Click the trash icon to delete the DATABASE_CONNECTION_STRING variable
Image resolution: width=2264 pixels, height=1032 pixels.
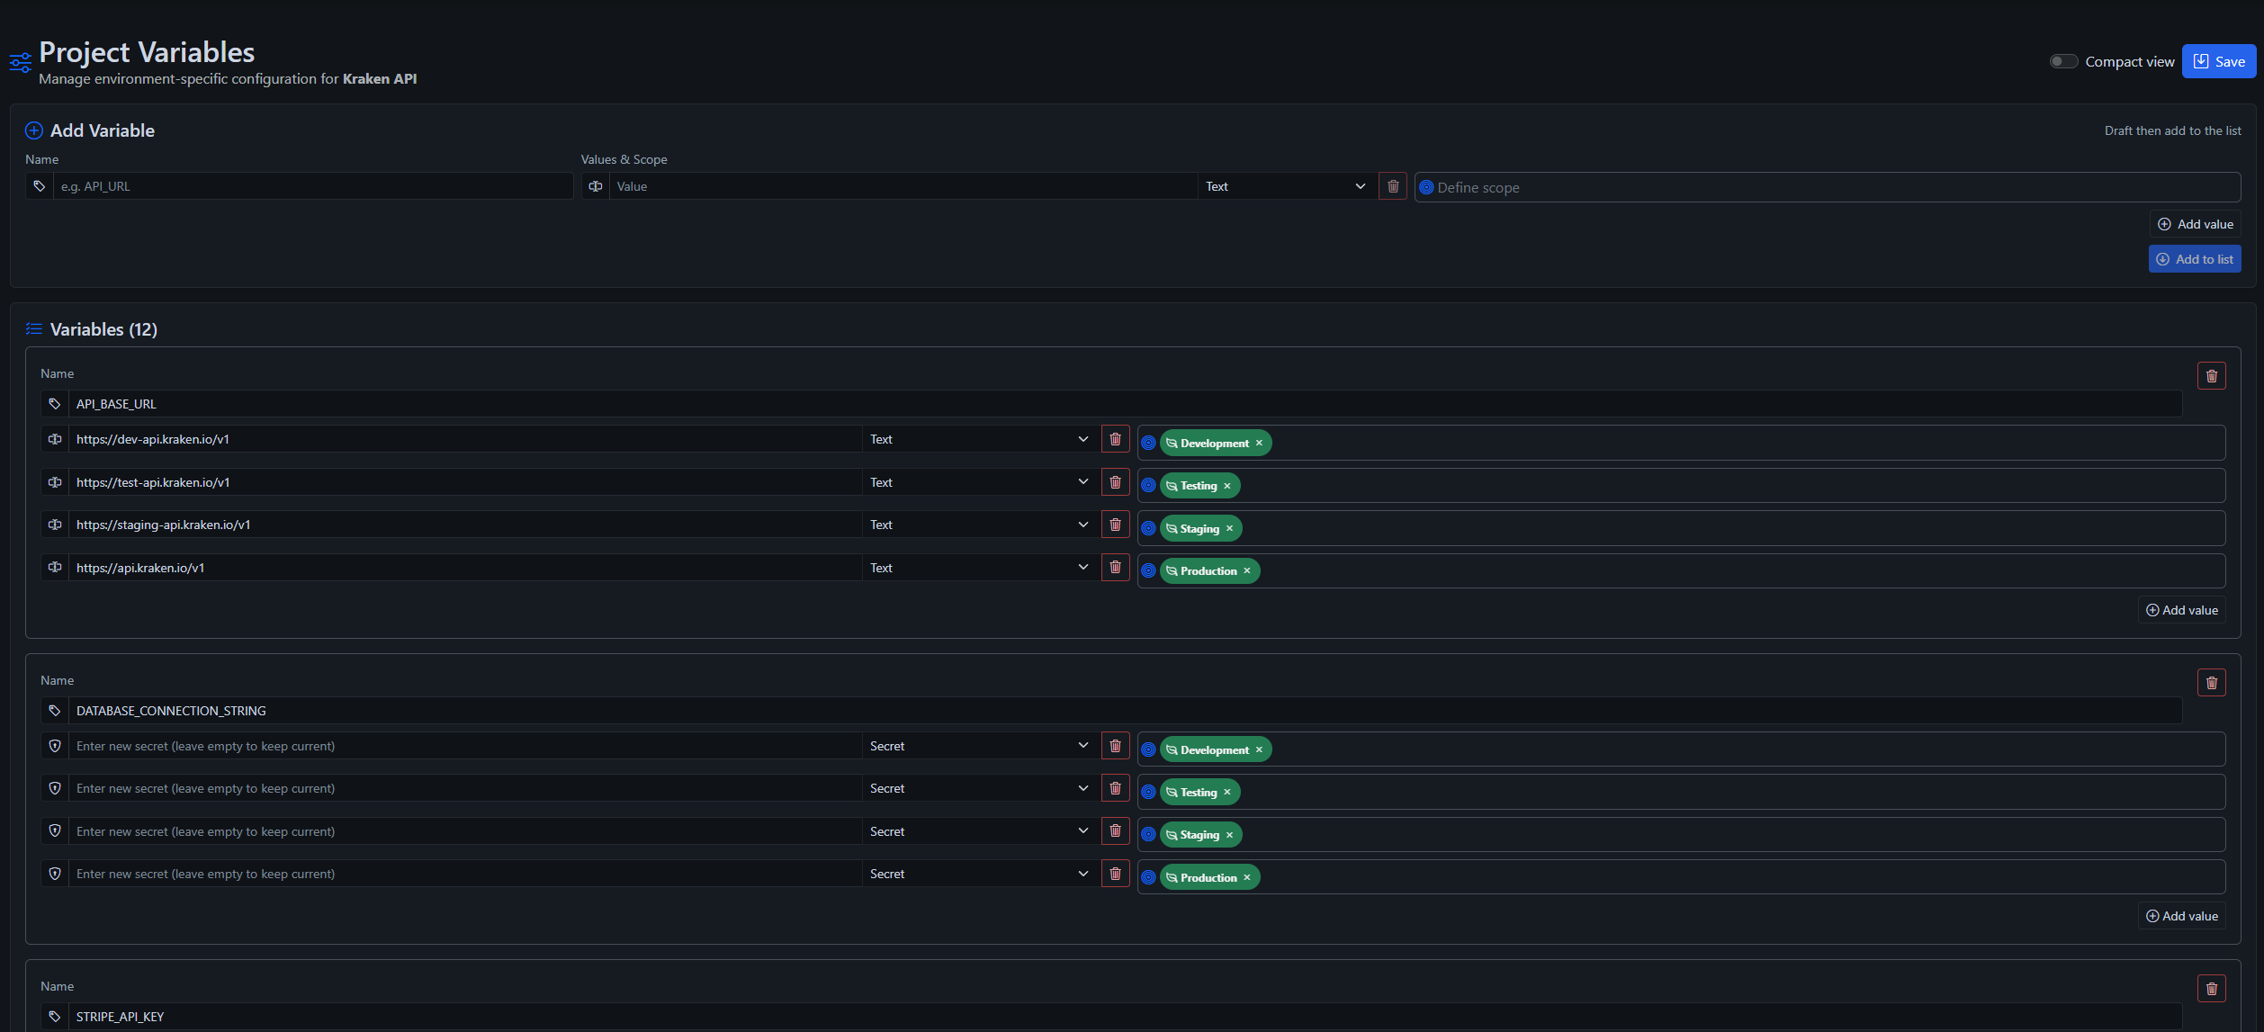tap(2211, 682)
